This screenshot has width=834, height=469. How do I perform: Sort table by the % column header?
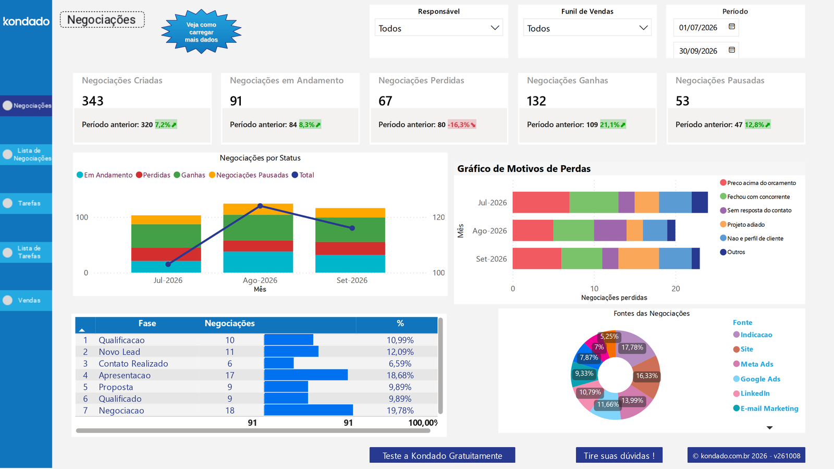click(400, 324)
